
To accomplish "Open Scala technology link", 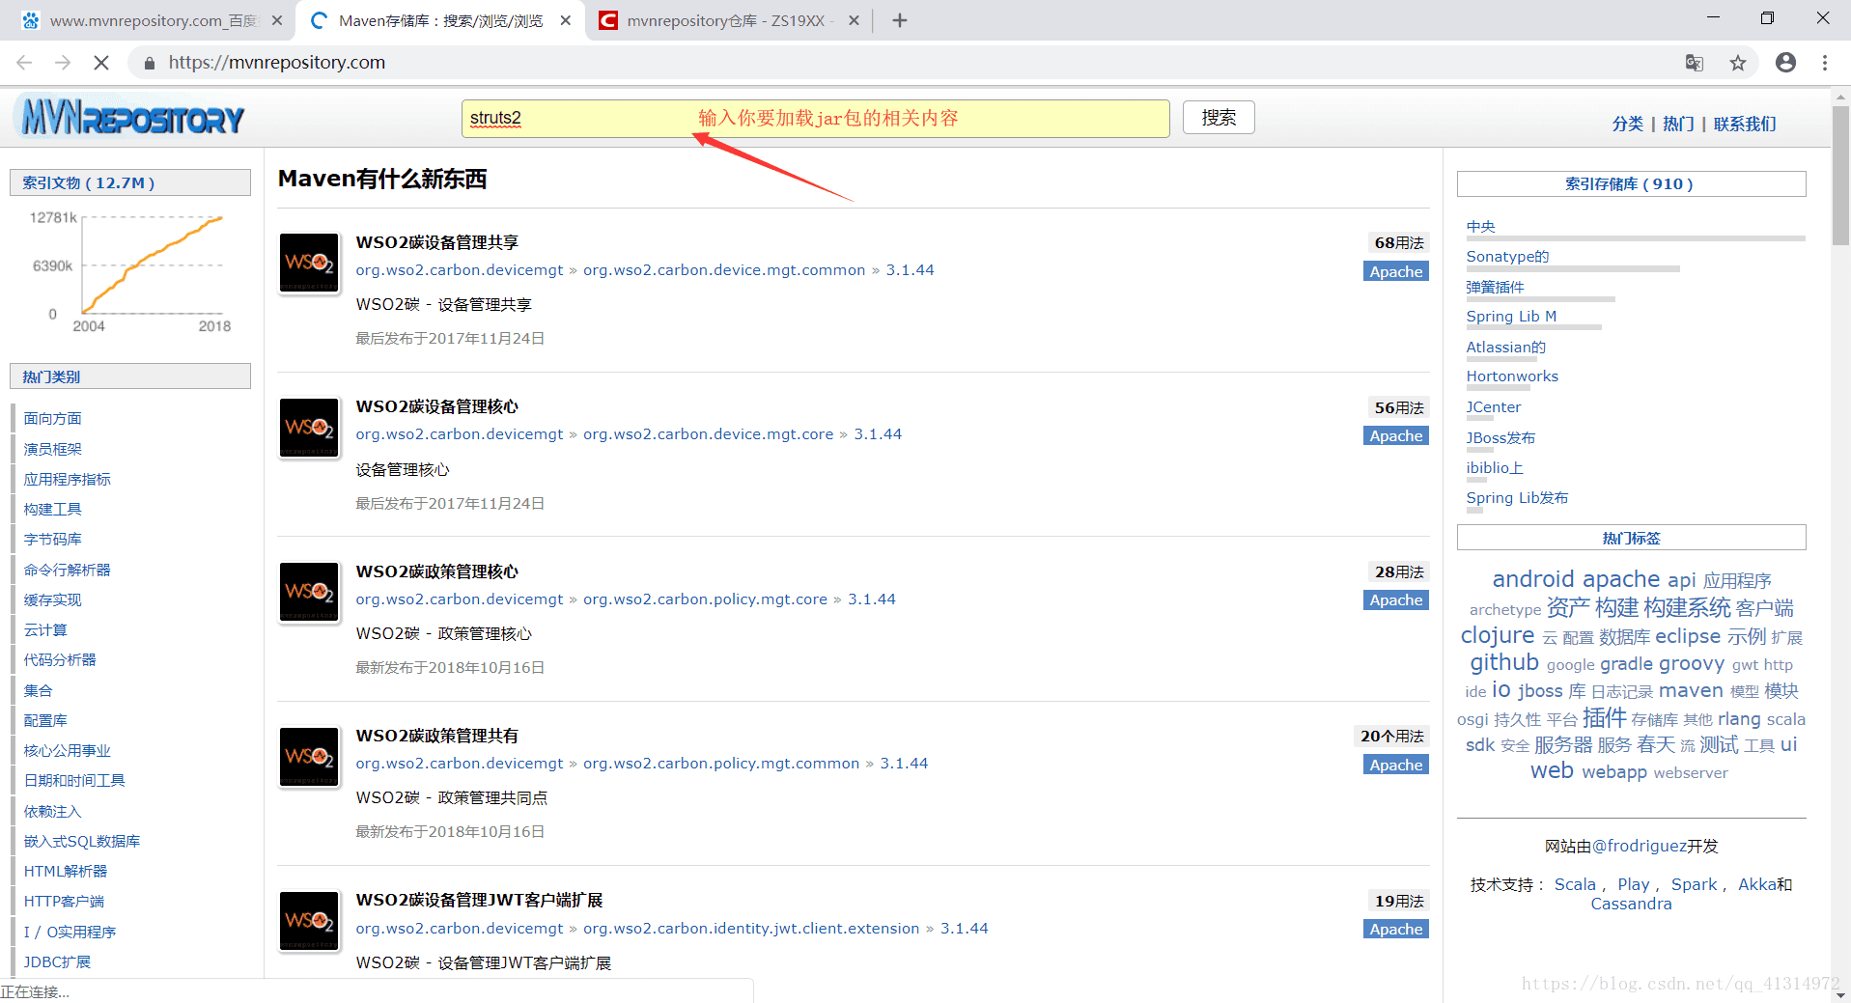I will 1575,884.
